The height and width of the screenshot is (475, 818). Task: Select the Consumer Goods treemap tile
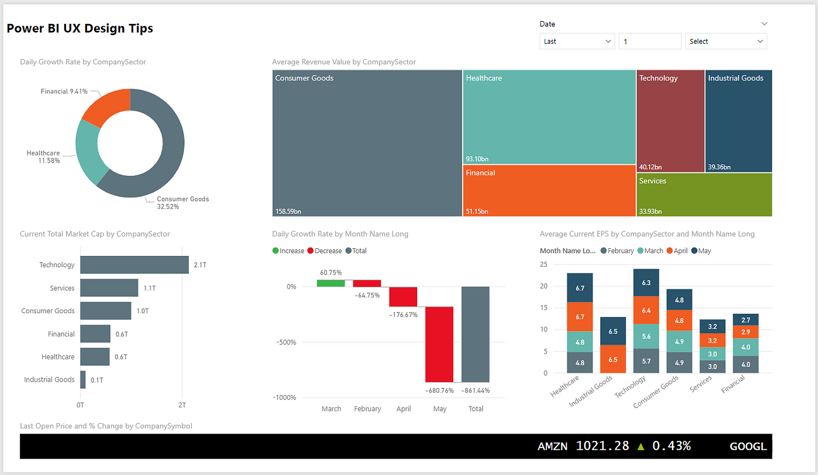[x=368, y=143]
